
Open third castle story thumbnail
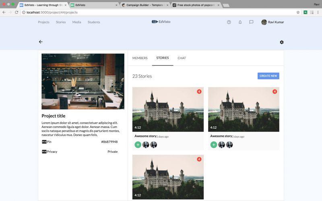[x=168, y=177]
